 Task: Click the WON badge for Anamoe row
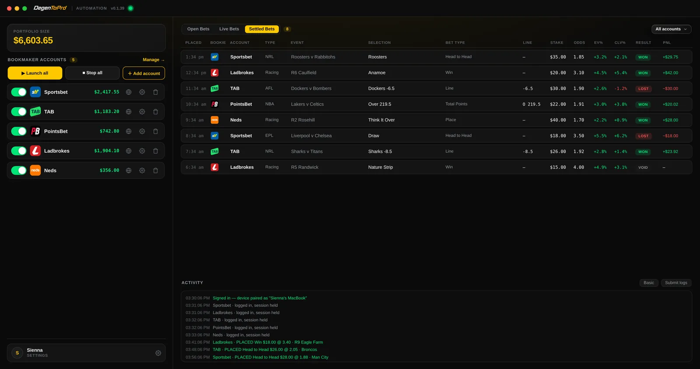pos(643,73)
